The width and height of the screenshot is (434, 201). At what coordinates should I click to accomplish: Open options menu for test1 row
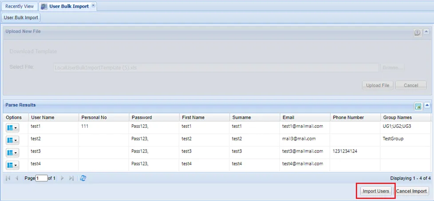point(12,128)
